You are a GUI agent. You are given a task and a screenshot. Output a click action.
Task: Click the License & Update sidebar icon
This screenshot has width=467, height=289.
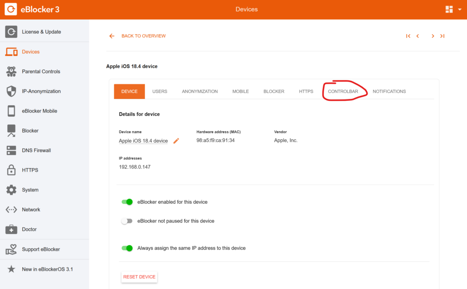[11, 32]
